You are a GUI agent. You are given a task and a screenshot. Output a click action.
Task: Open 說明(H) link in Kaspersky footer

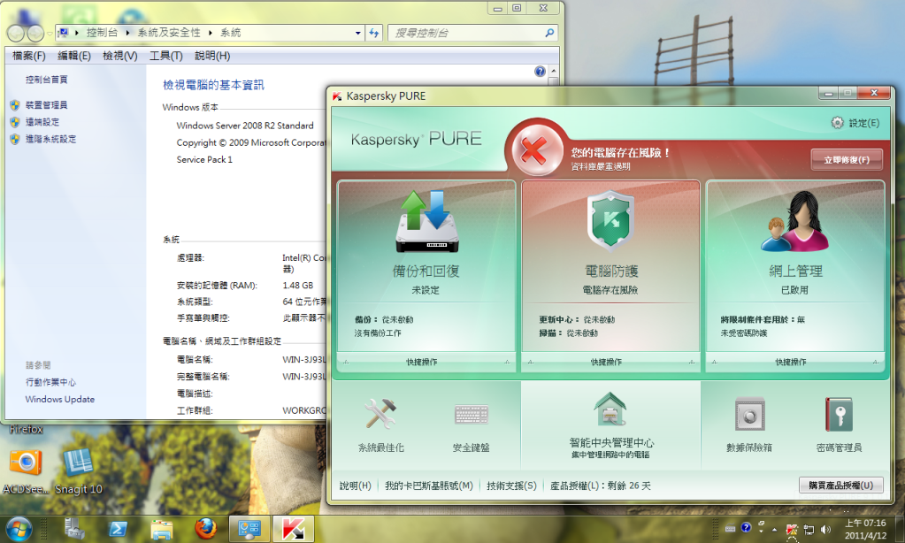point(355,486)
